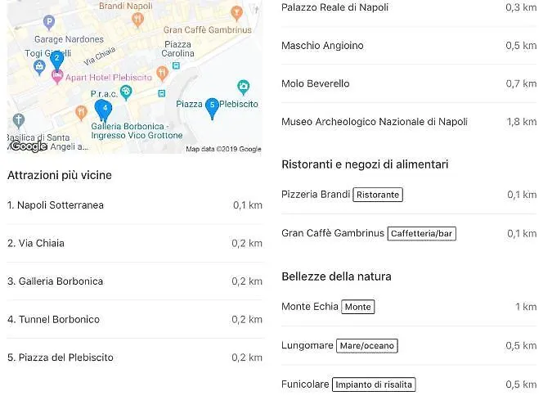Select Napoli Sotterranea in nearby attractions
The height and width of the screenshot is (409, 552).
56,205
